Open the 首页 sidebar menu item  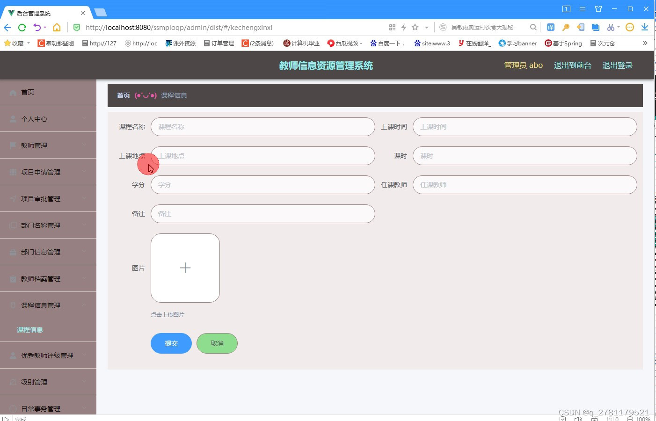tap(48, 92)
